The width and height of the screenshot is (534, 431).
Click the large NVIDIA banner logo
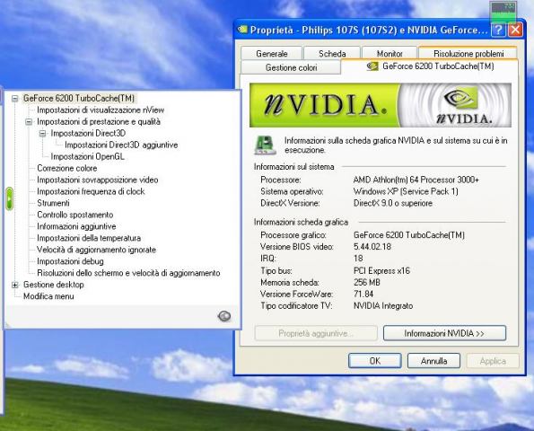[381, 105]
